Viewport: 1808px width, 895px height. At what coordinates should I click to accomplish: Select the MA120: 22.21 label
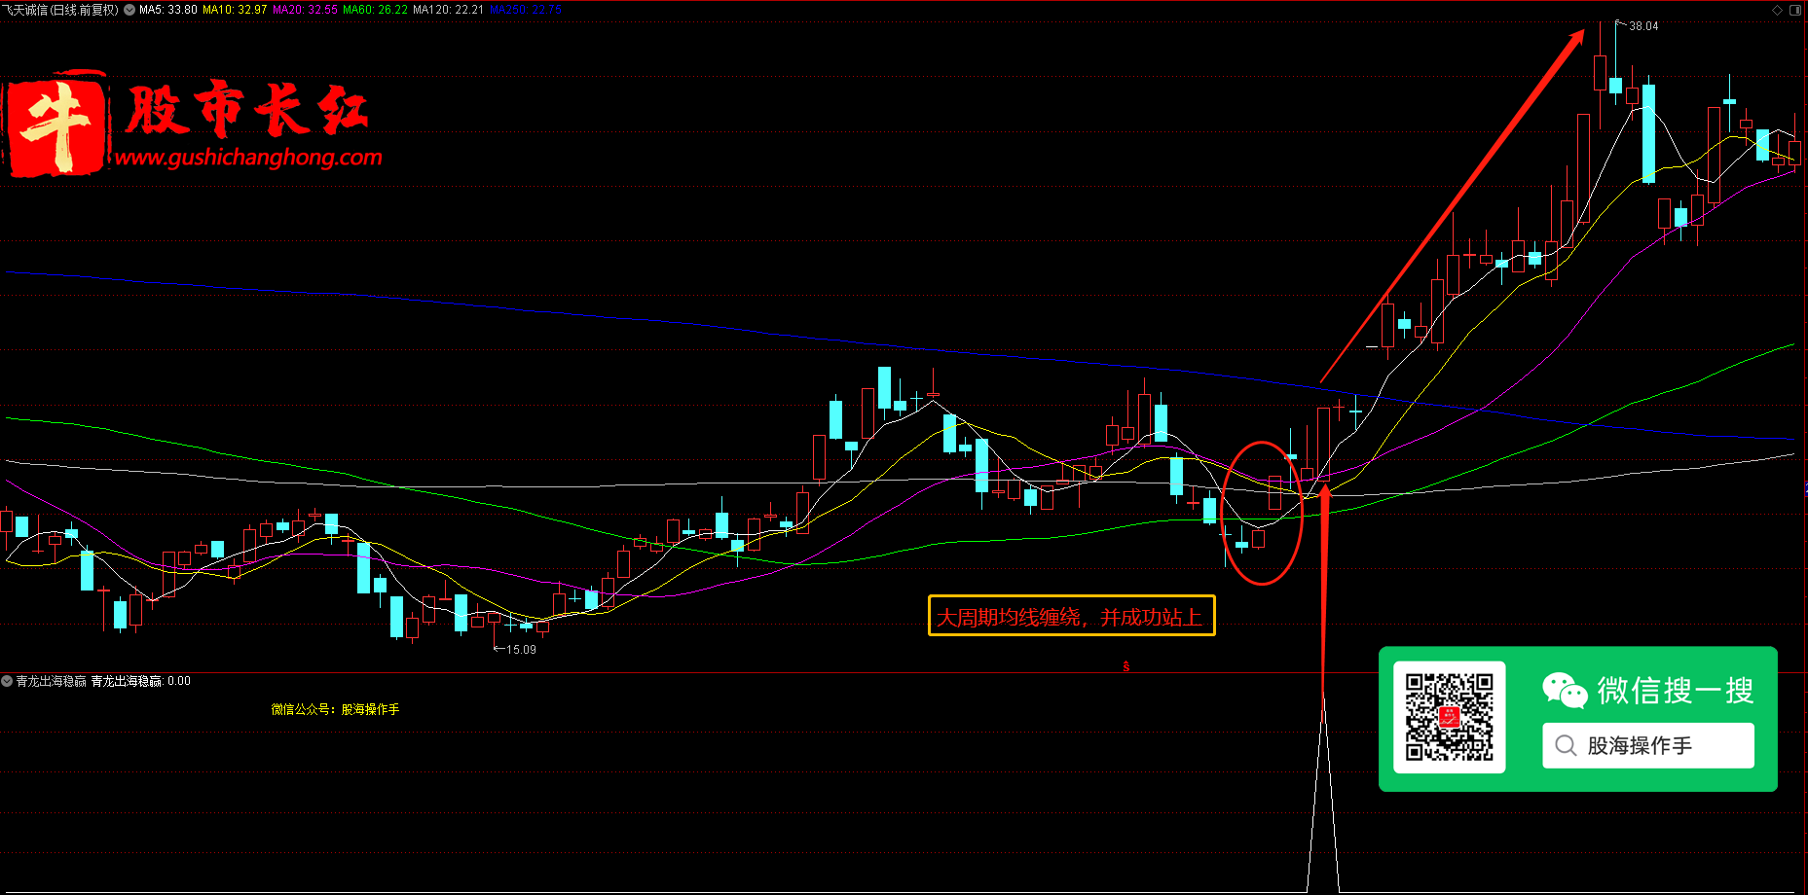448,10
